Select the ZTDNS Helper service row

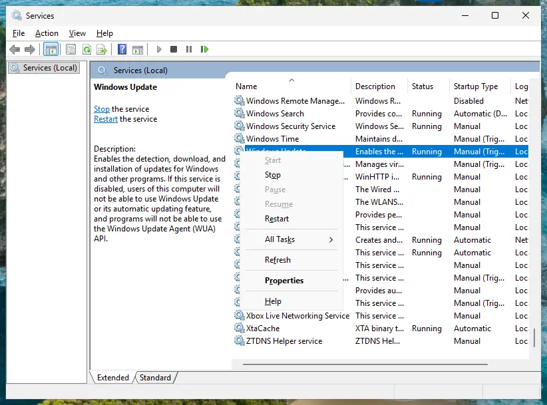coord(381,340)
